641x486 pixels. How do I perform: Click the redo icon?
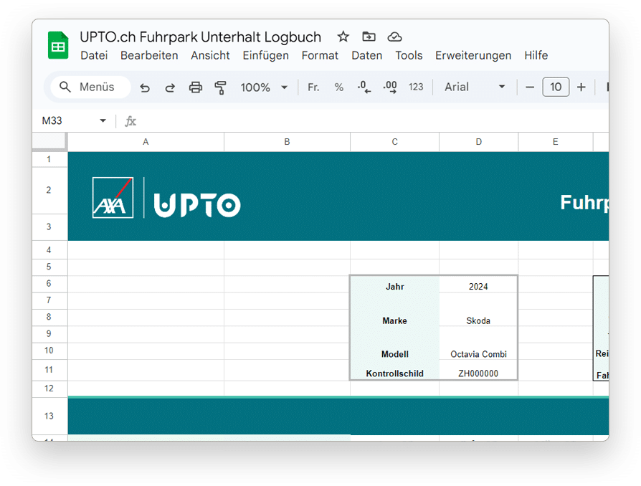pos(170,87)
